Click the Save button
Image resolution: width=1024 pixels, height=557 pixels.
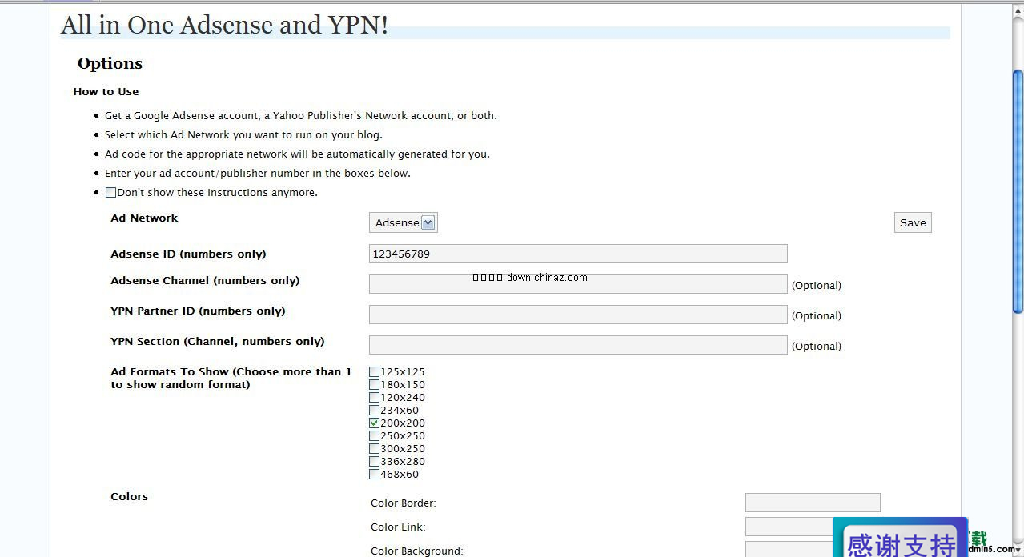(x=913, y=222)
